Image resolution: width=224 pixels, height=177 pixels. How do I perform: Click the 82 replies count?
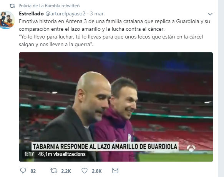point(33,171)
